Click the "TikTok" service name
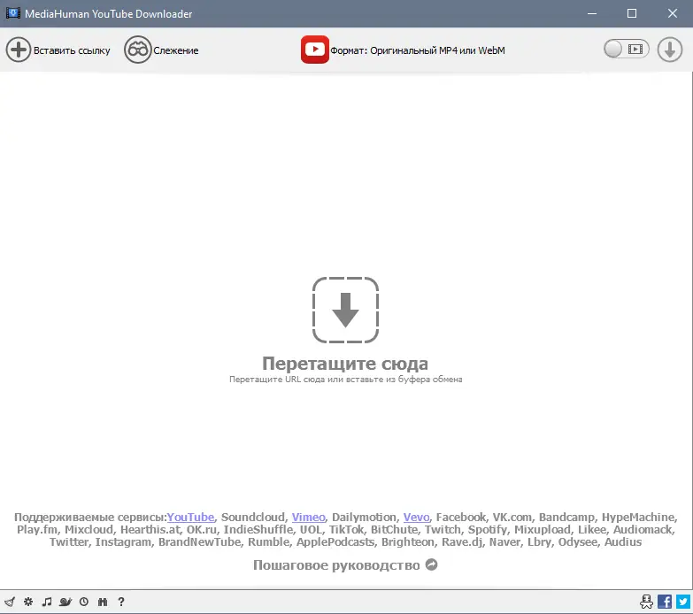The height and width of the screenshot is (614, 693). pyautogui.click(x=347, y=529)
